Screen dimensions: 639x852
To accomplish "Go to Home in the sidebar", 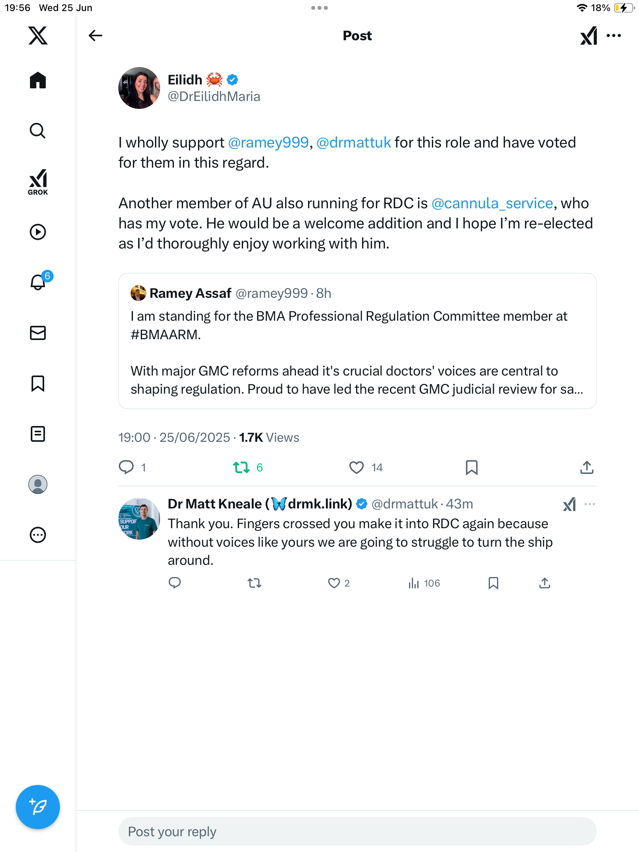I will point(38,80).
